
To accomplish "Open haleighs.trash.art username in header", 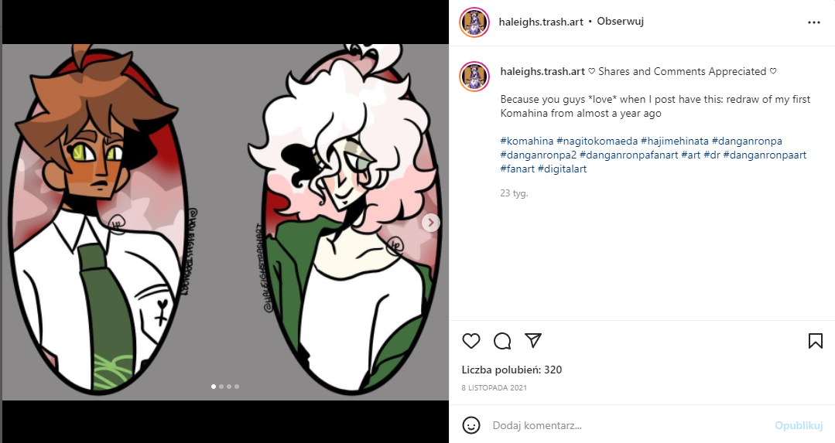I will point(541,22).
